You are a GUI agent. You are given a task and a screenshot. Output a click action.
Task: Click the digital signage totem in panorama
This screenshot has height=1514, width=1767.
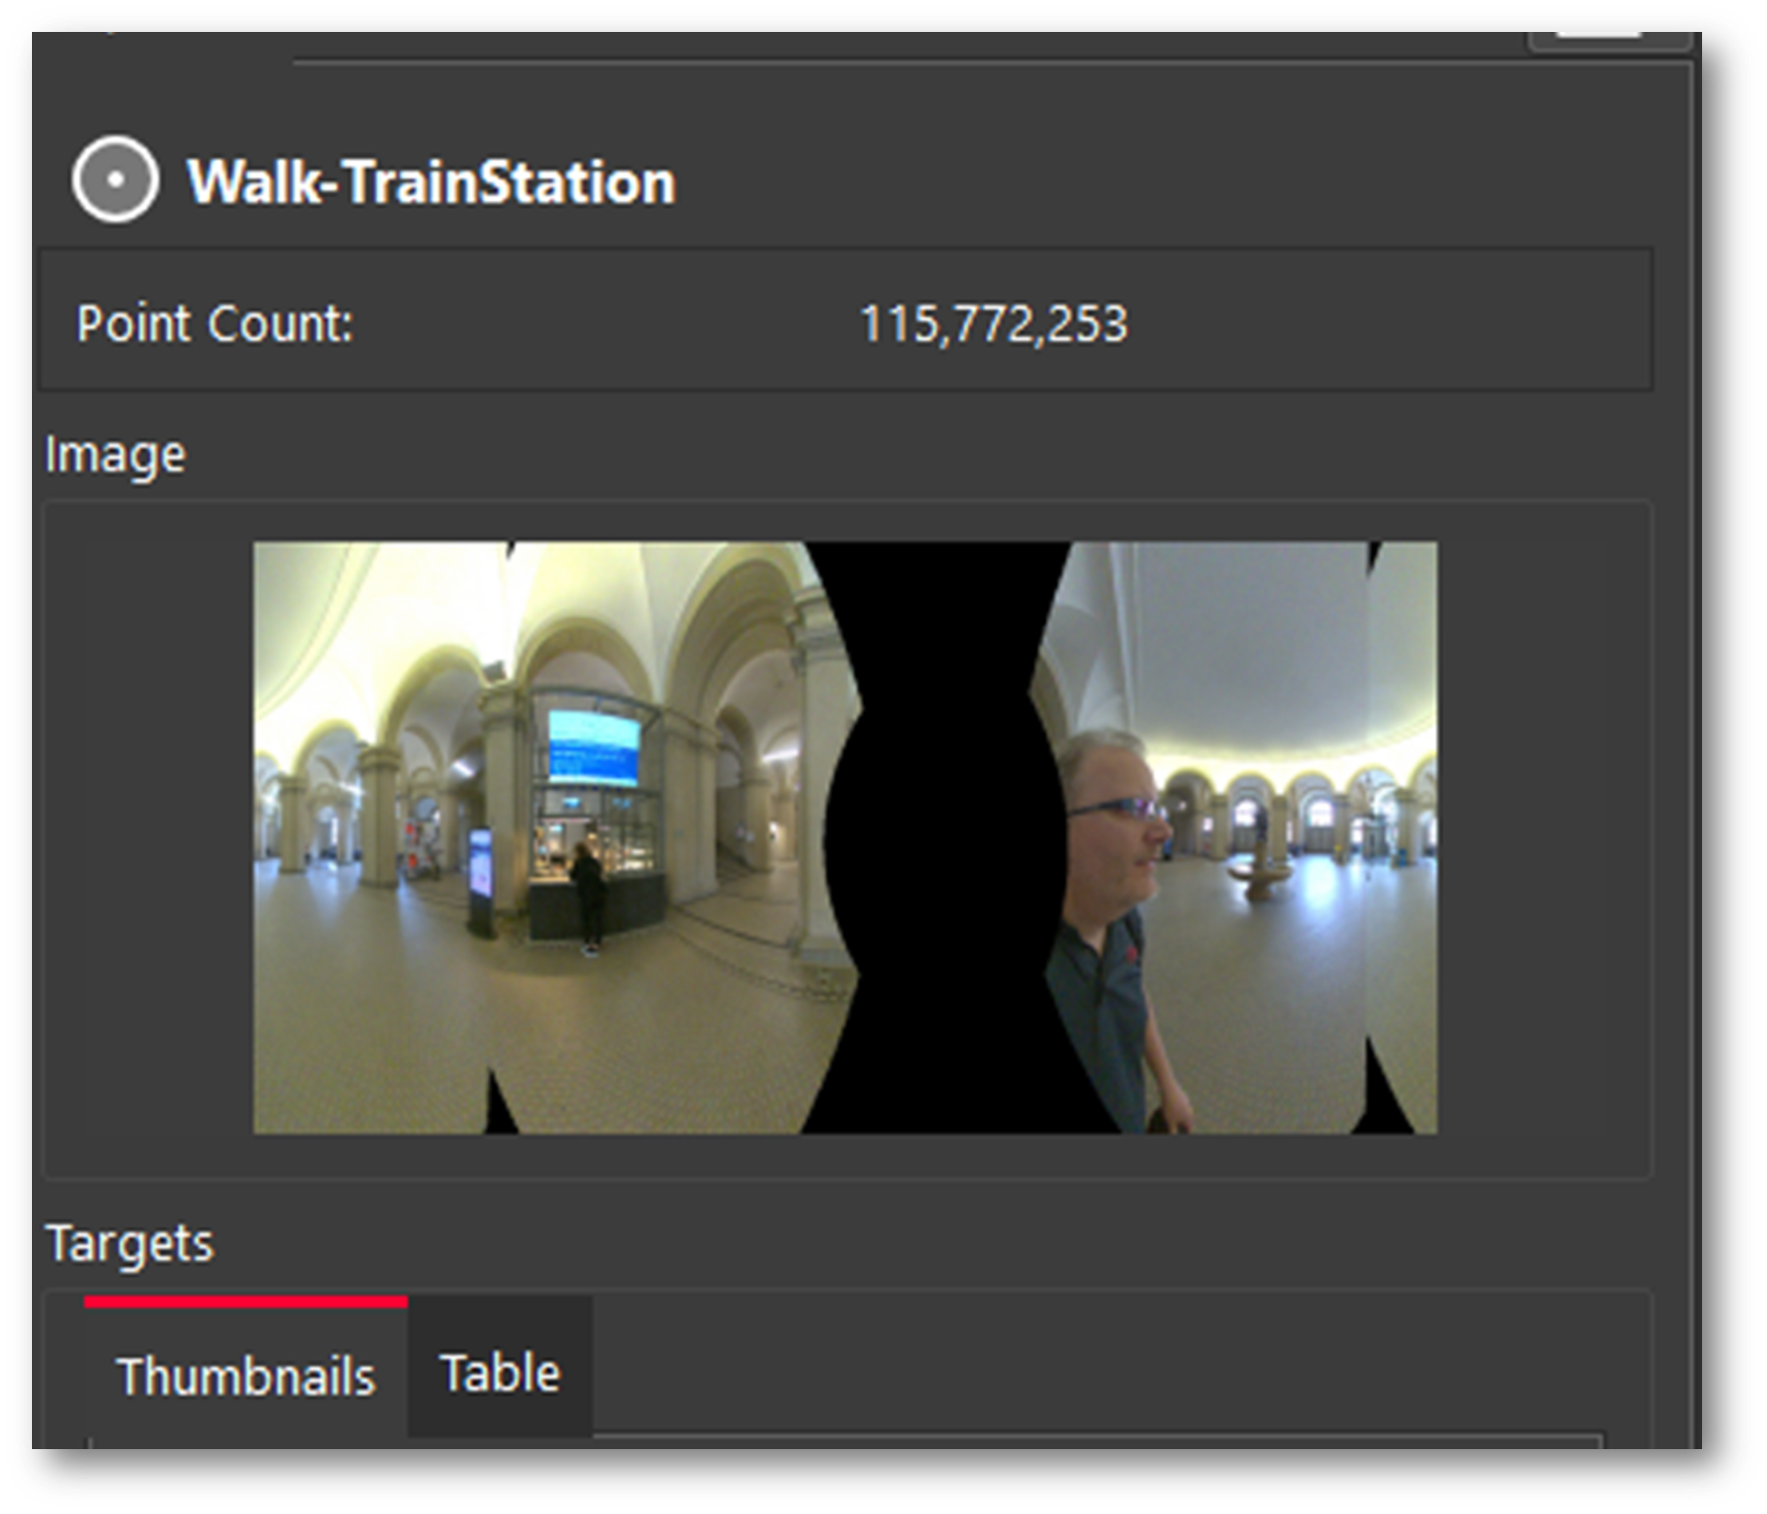point(480,881)
